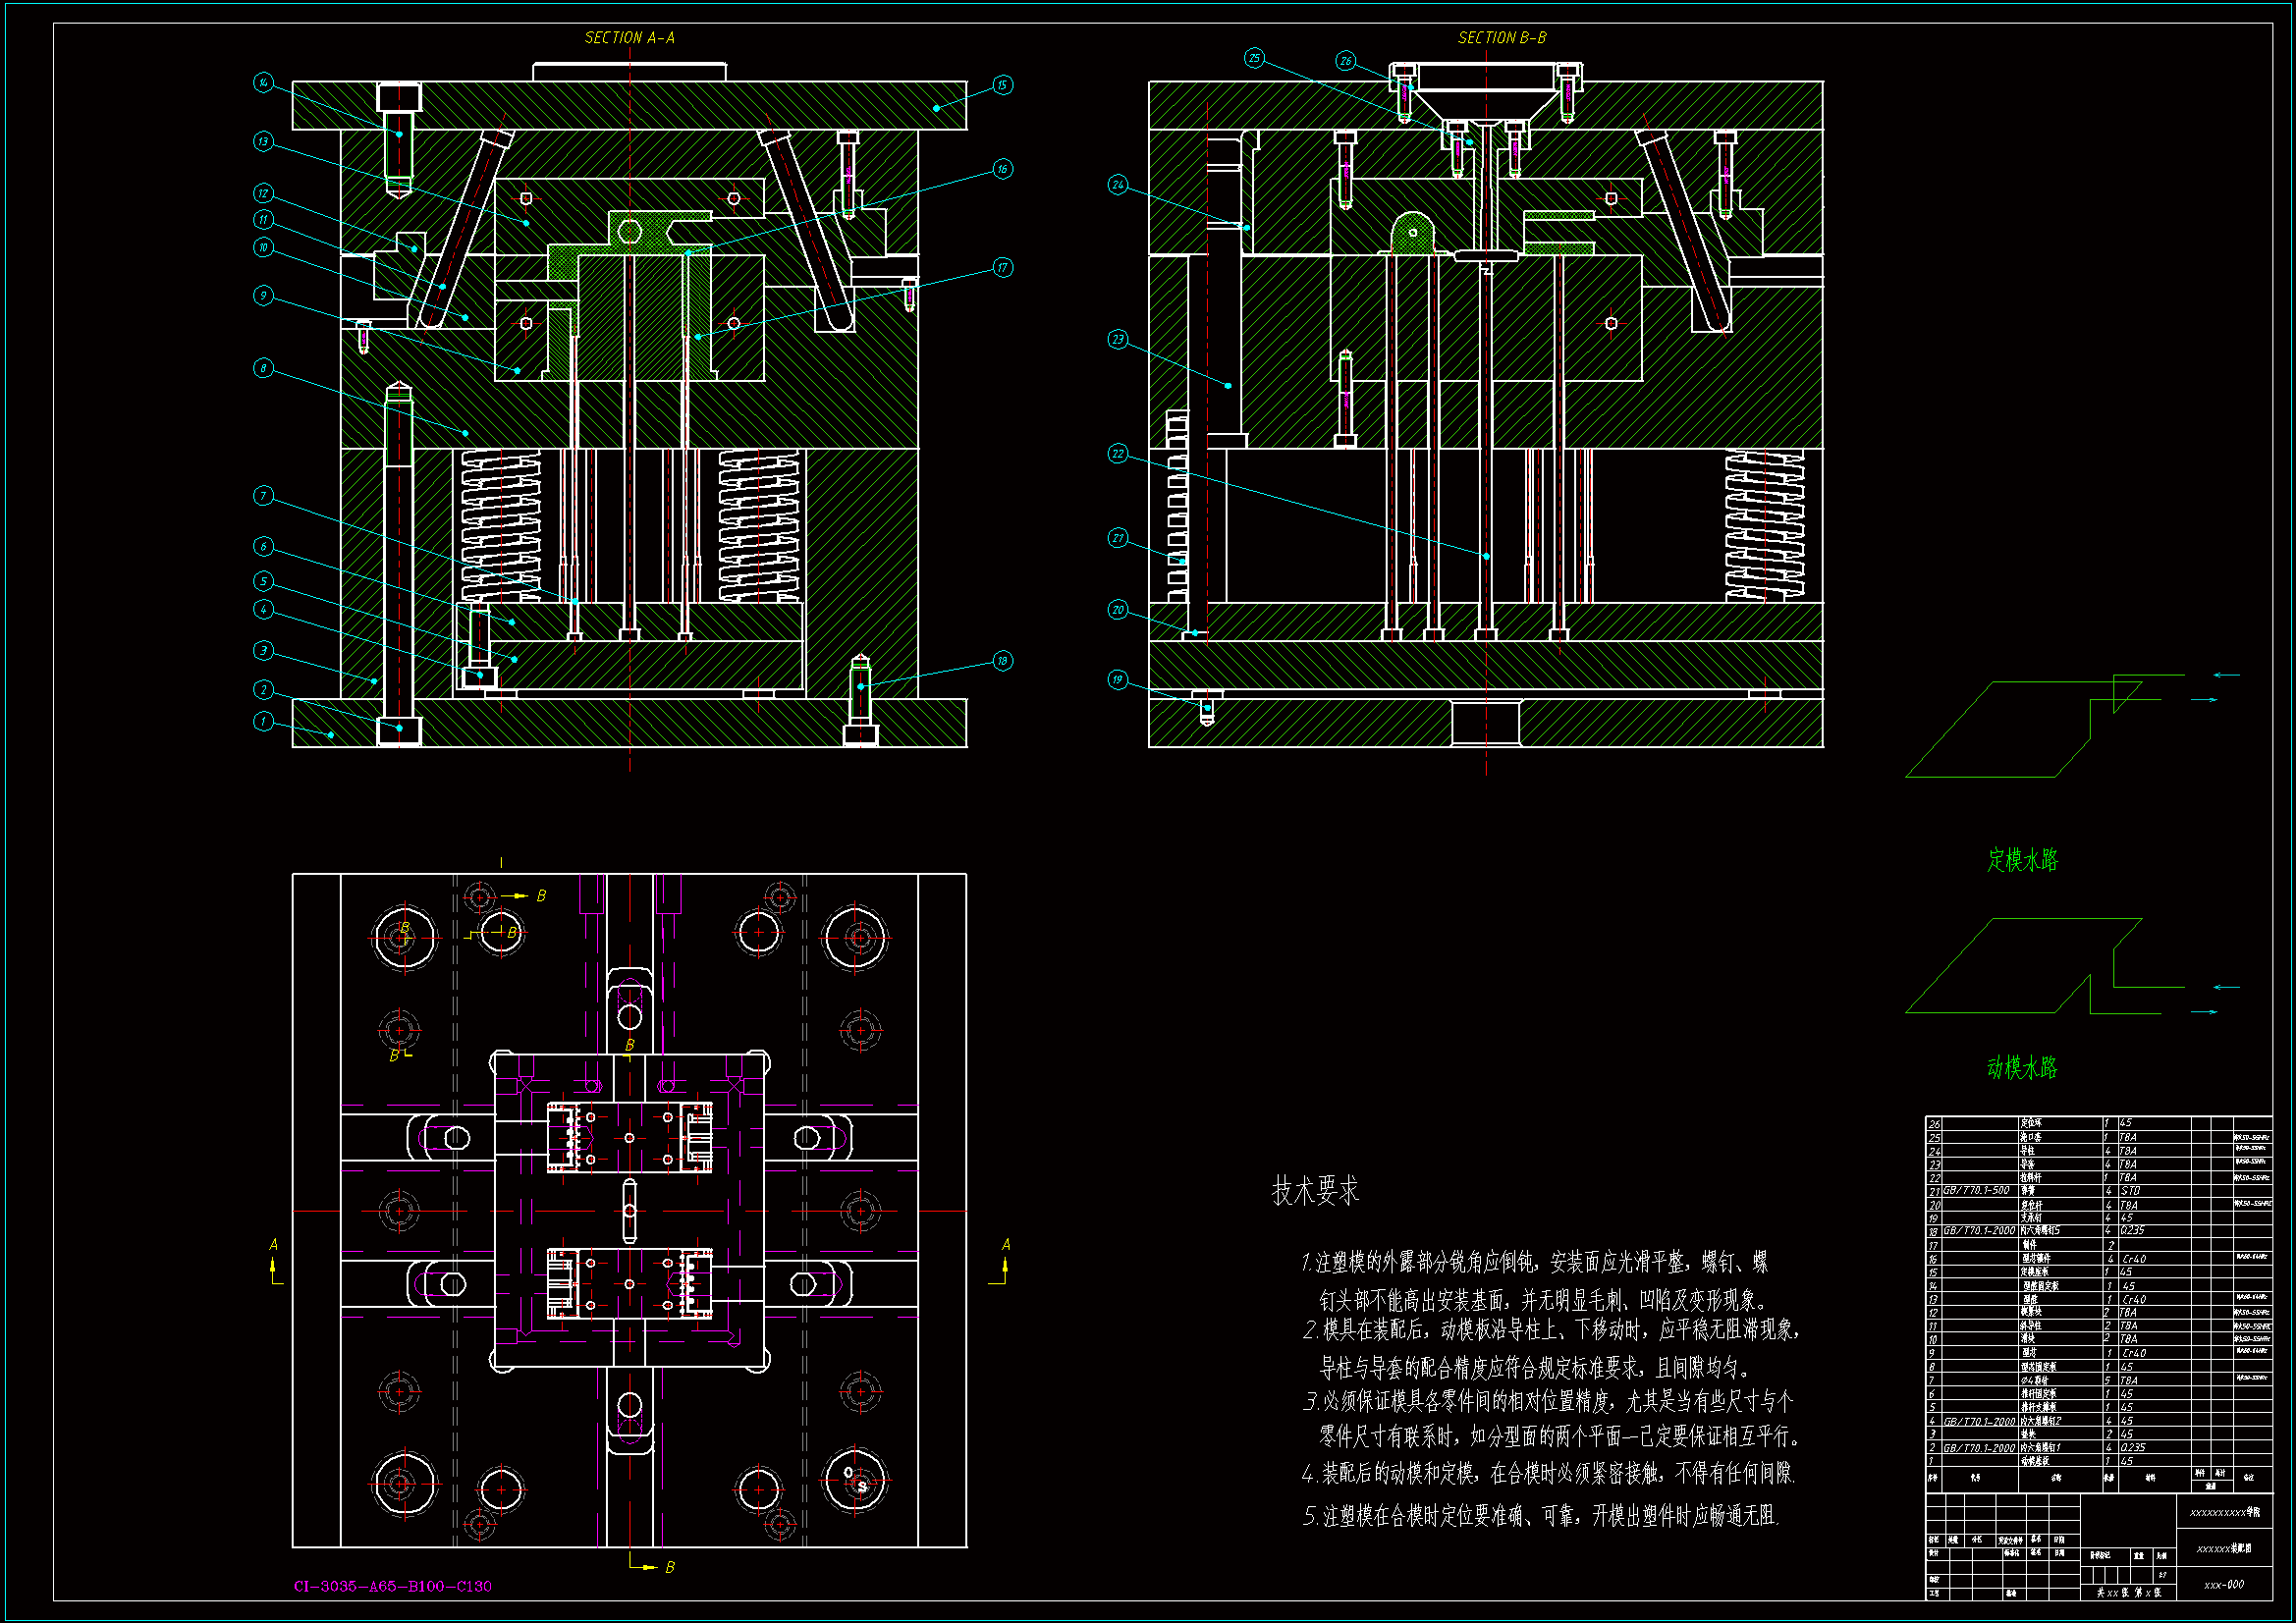Select part balloon number 22
2296x1623 pixels.
coord(1118,454)
